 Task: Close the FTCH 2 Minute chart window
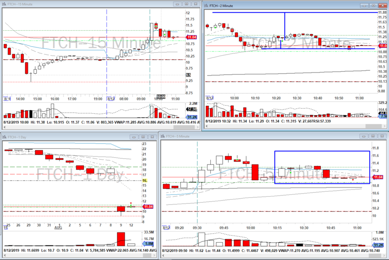(383, 5)
